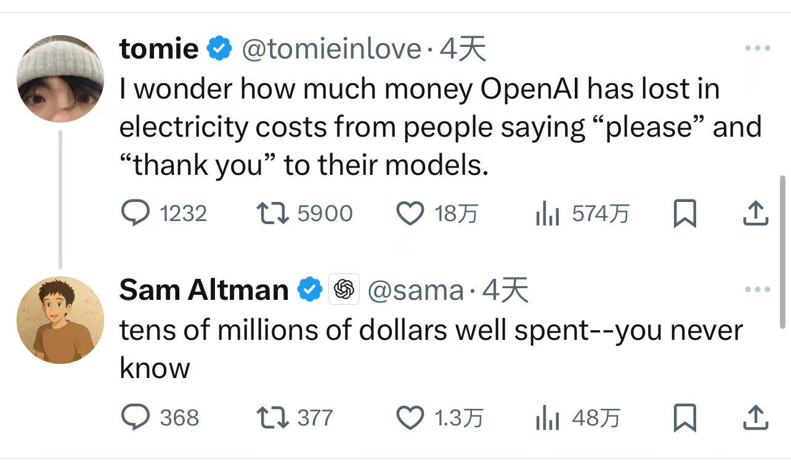Like tomie's tweet using the heart icon
Image resolution: width=791 pixels, height=463 pixels.
point(410,214)
